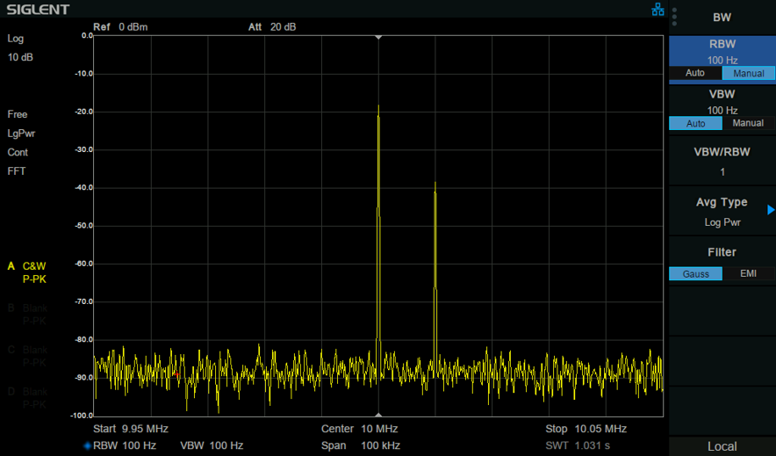This screenshot has height=456, width=776.
Task: Click the bottom center frequency marker triangle
Action: [x=378, y=415]
